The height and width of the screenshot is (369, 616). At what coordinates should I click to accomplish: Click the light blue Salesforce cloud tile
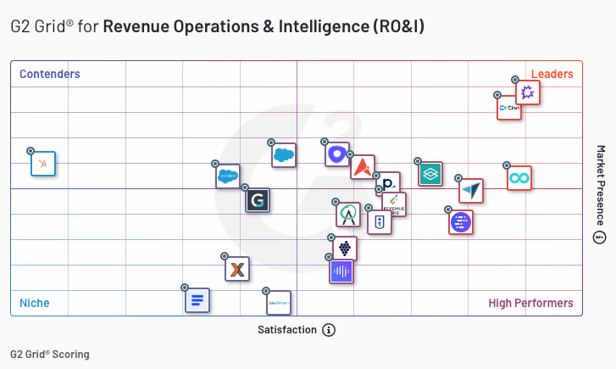point(284,155)
